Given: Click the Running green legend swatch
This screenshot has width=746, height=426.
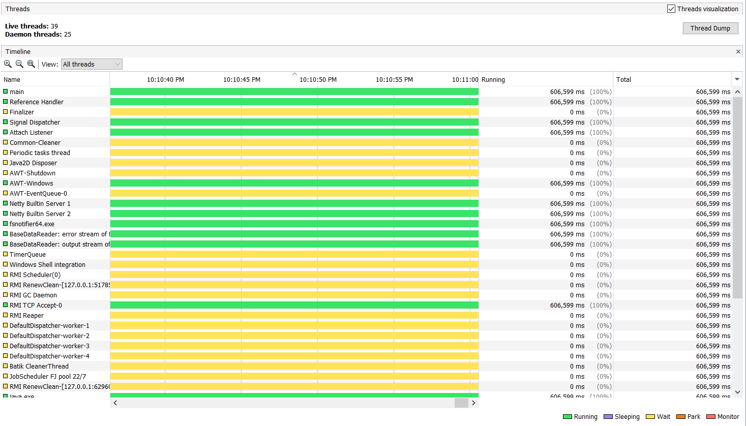Looking at the screenshot, I should (567, 417).
